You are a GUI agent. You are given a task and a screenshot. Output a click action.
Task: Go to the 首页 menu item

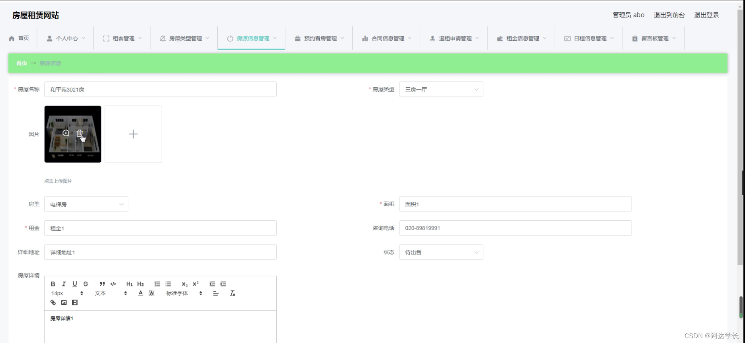tap(19, 38)
